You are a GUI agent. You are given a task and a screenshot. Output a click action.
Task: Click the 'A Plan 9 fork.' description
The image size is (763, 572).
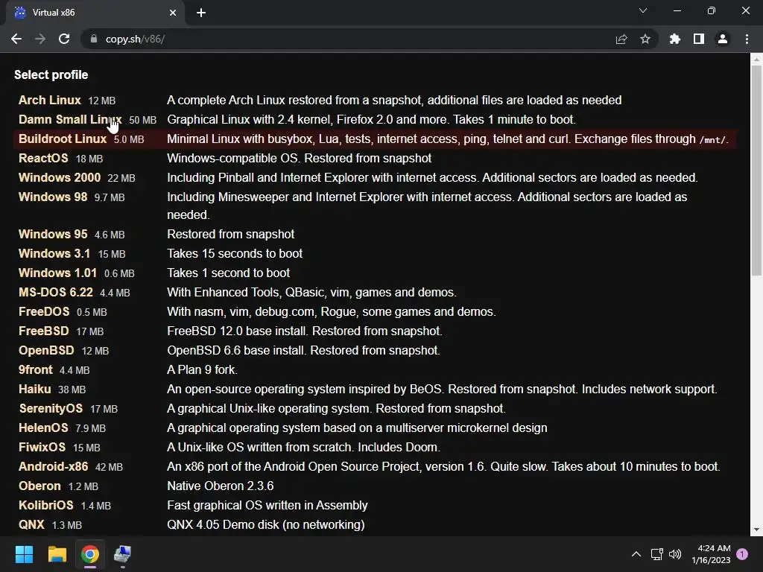202,370
